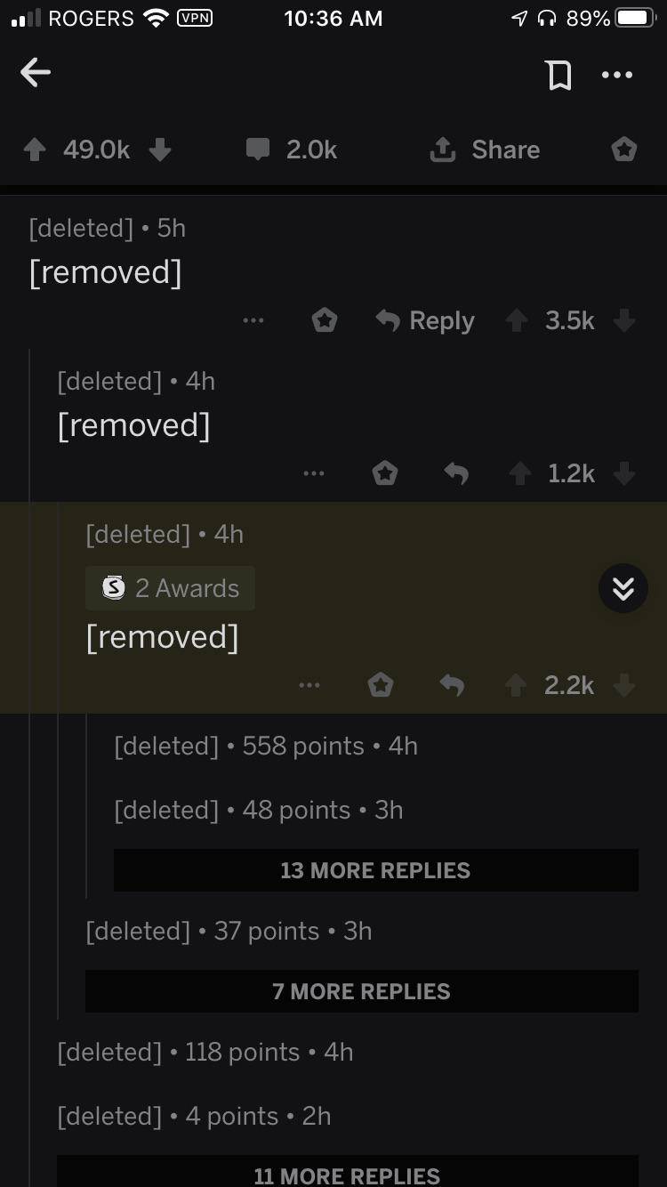Show 11 MORE REPLIES at bottom
The height and width of the screenshot is (1187, 667).
(x=347, y=1173)
